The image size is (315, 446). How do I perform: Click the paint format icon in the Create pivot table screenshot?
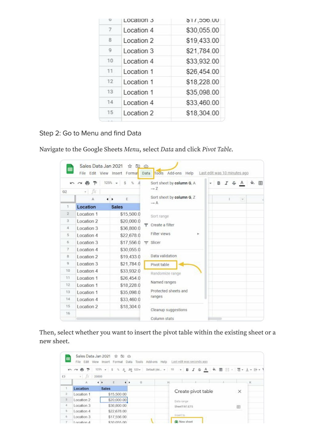click(88, 370)
